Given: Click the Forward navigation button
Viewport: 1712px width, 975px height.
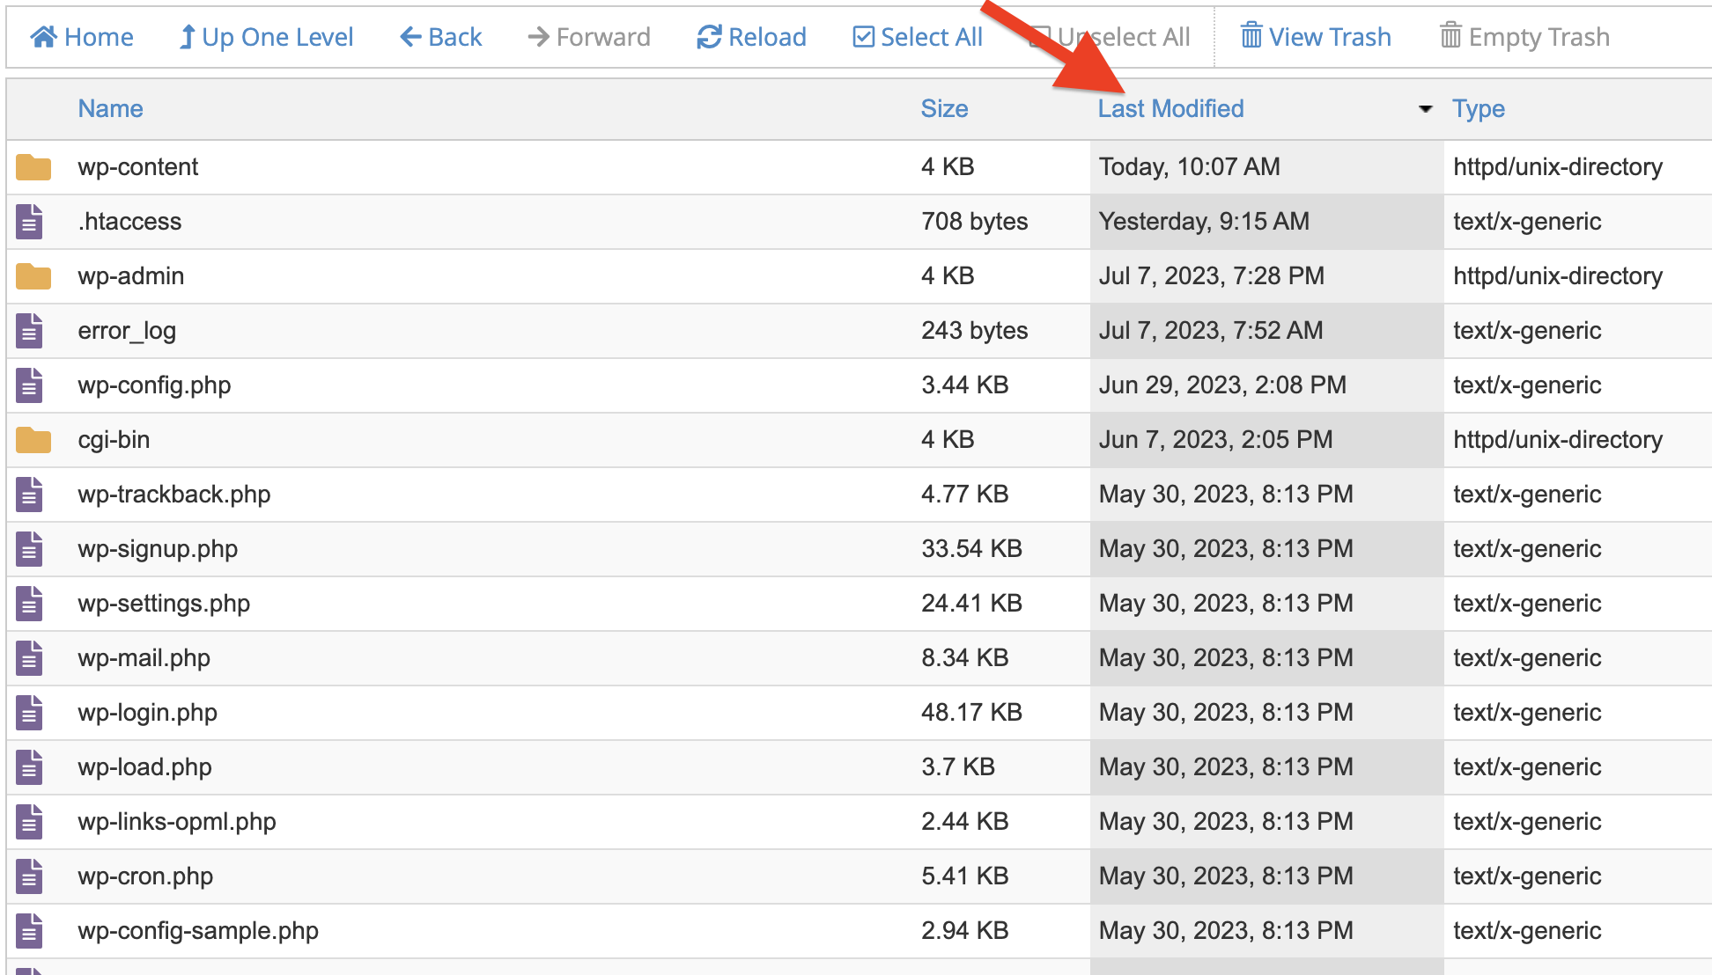Looking at the screenshot, I should coord(589,37).
